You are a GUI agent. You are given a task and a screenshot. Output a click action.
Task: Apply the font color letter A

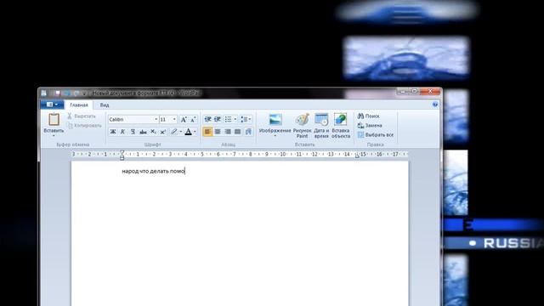coord(188,132)
